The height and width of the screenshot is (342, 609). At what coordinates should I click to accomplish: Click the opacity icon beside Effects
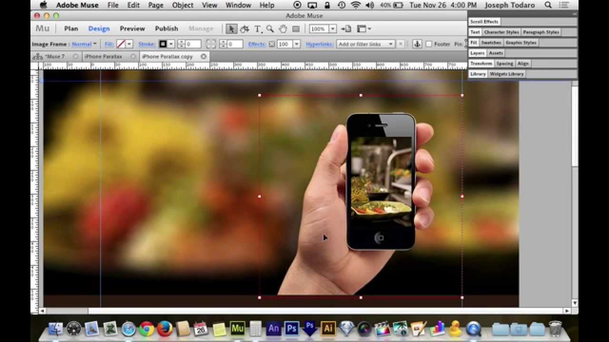pos(272,44)
